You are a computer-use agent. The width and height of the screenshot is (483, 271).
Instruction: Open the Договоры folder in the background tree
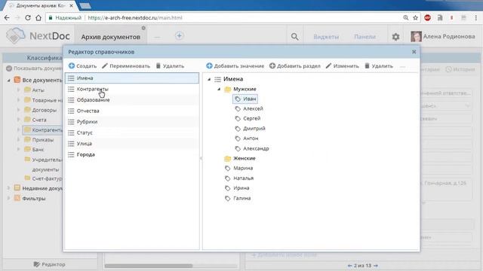(44, 110)
